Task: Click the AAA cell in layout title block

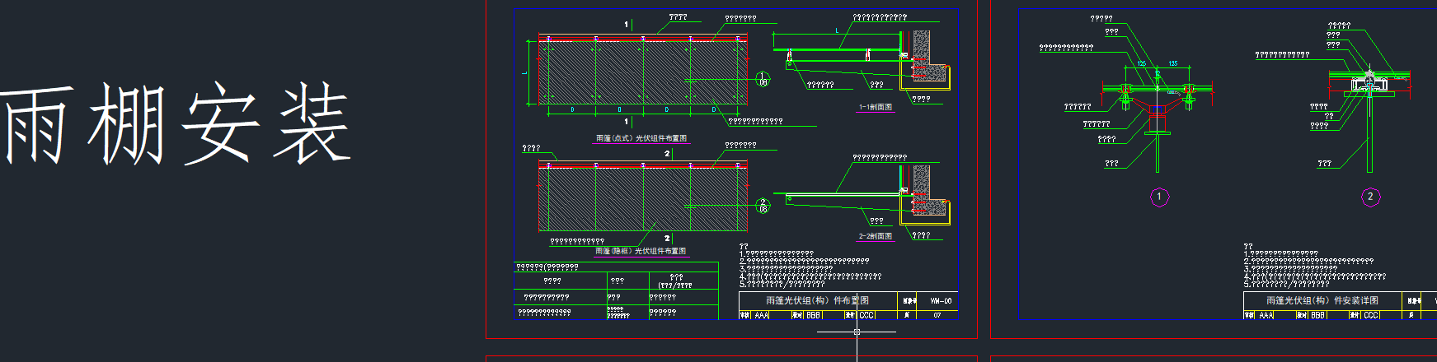Action: [x=761, y=315]
